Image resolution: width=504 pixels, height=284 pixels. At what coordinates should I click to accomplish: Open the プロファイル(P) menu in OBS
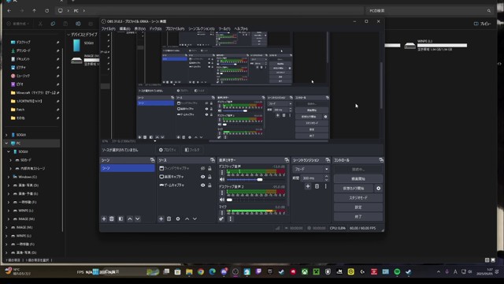[175, 28]
